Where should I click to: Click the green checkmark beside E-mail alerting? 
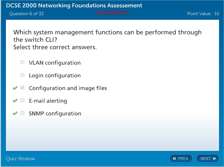pyautogui.click(x=15, y=101)
